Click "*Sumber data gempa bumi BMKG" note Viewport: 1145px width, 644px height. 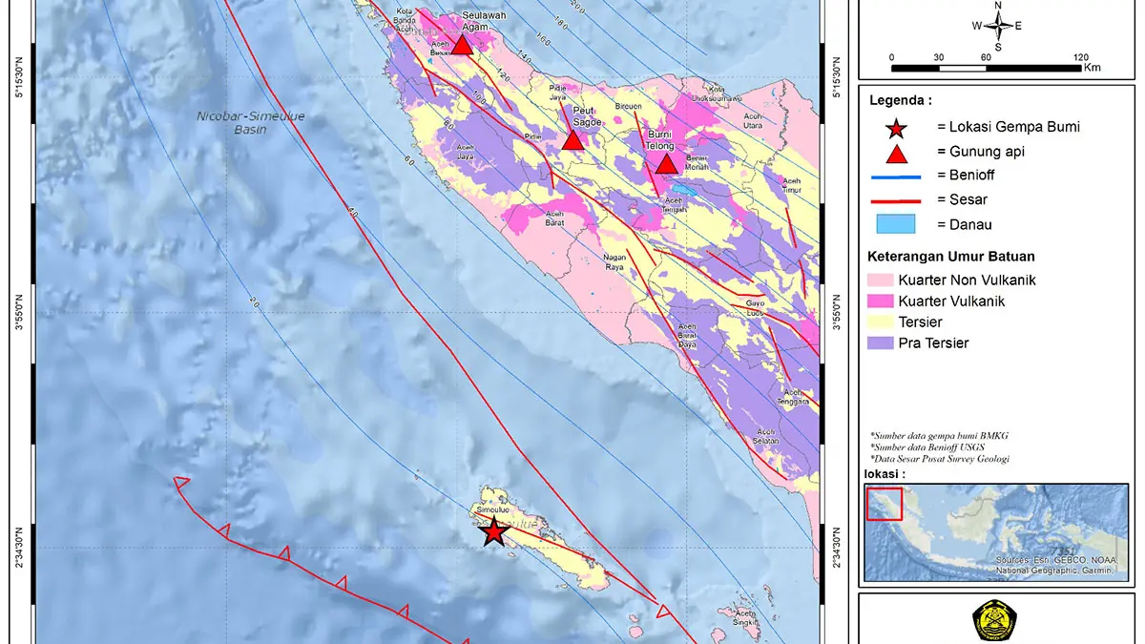pyautogui.click(x=940, y=435)
